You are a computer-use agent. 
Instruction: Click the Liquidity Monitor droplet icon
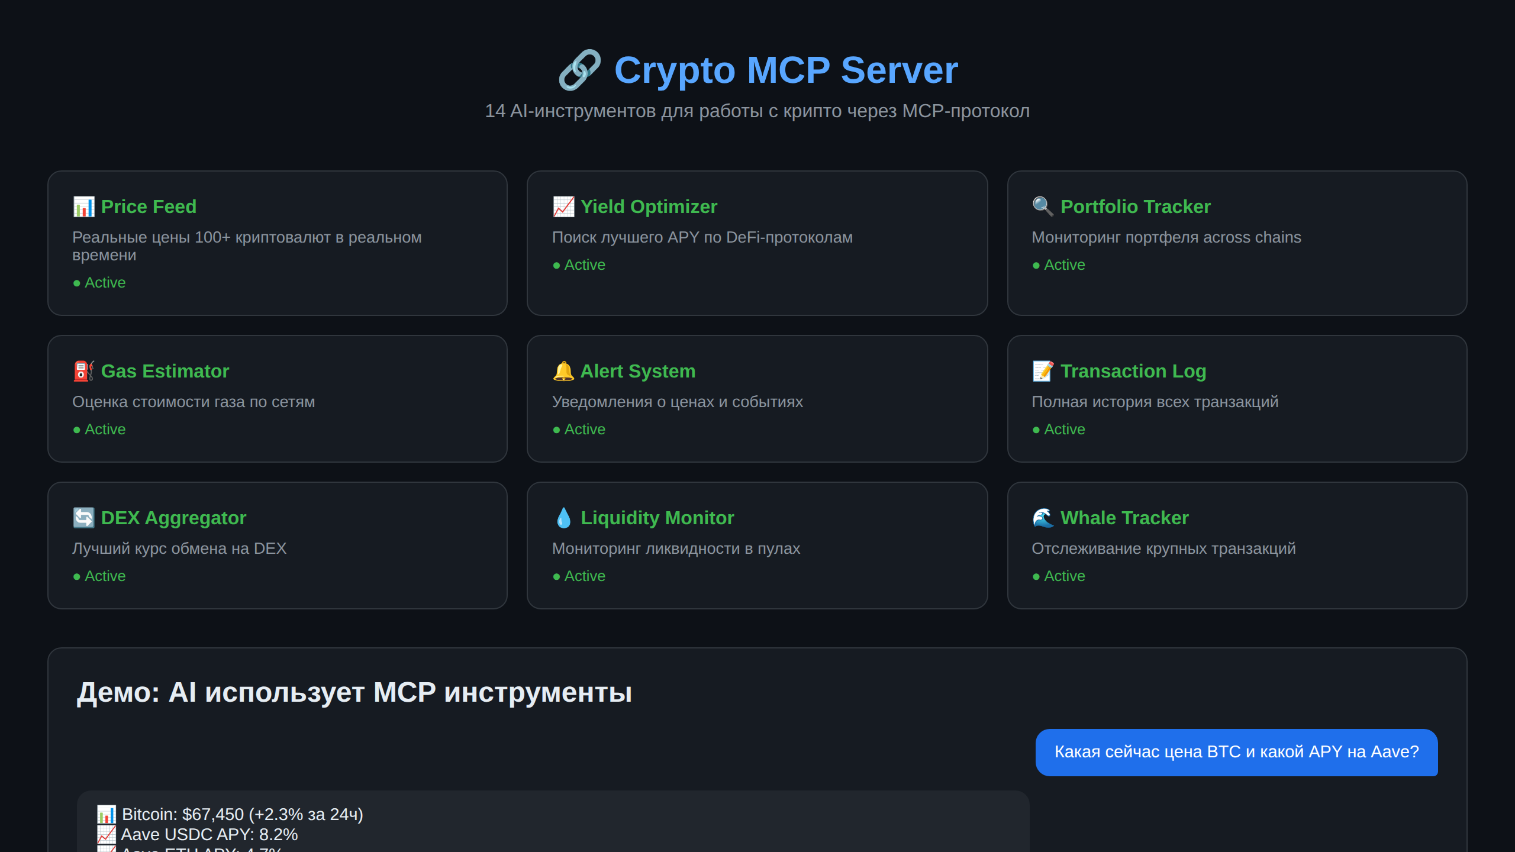point(563,518)
